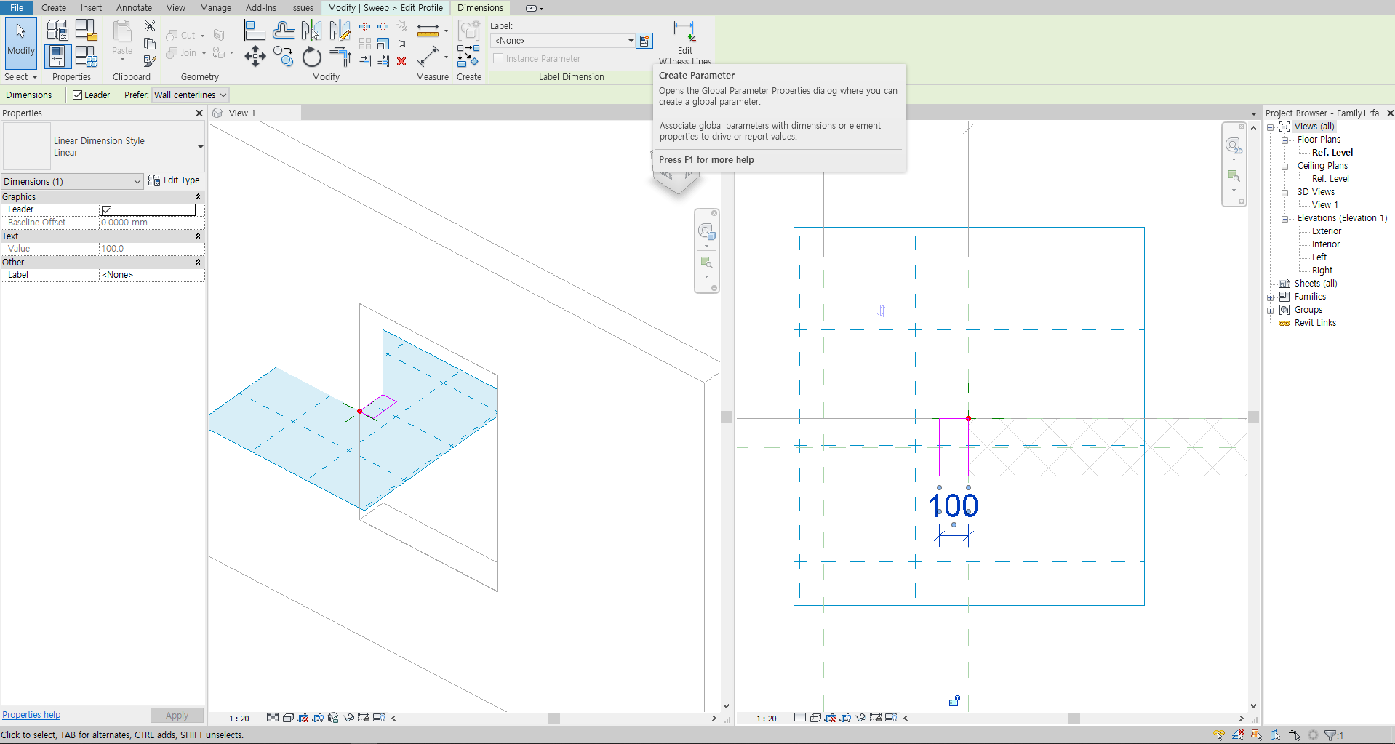Select the Align tool

255,31
